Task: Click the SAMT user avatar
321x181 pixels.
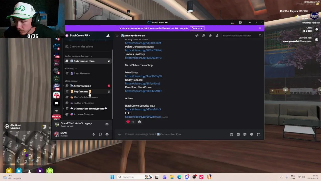Action: point(56,134)
